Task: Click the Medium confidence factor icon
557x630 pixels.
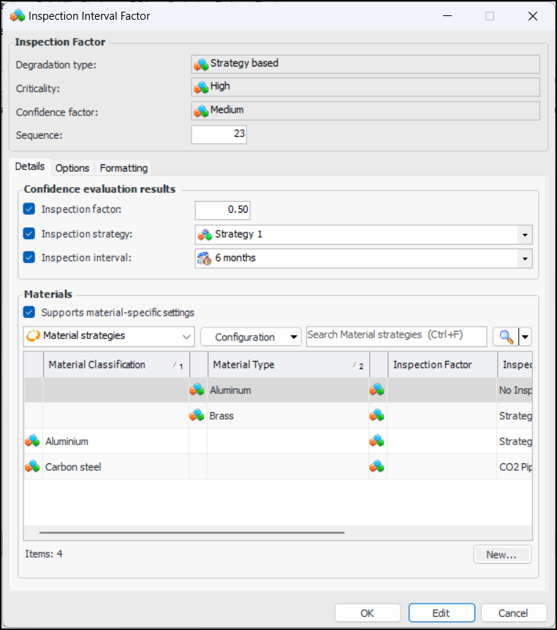Action: [x=201, y=111]
